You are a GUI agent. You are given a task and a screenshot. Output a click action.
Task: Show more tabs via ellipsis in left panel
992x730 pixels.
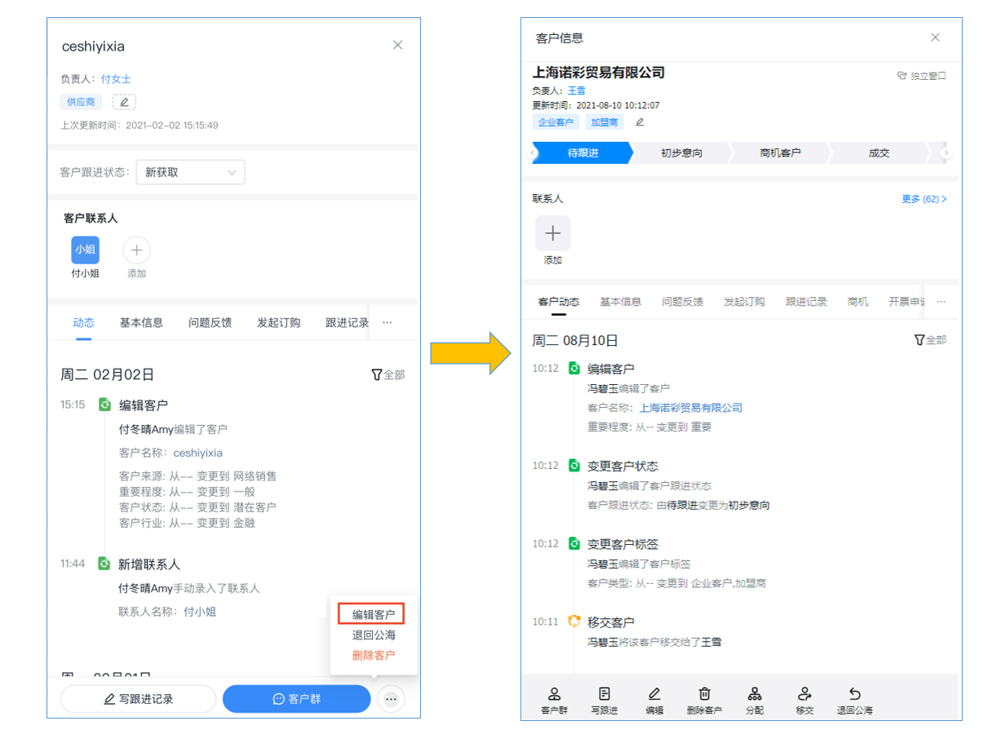point(387,322)
